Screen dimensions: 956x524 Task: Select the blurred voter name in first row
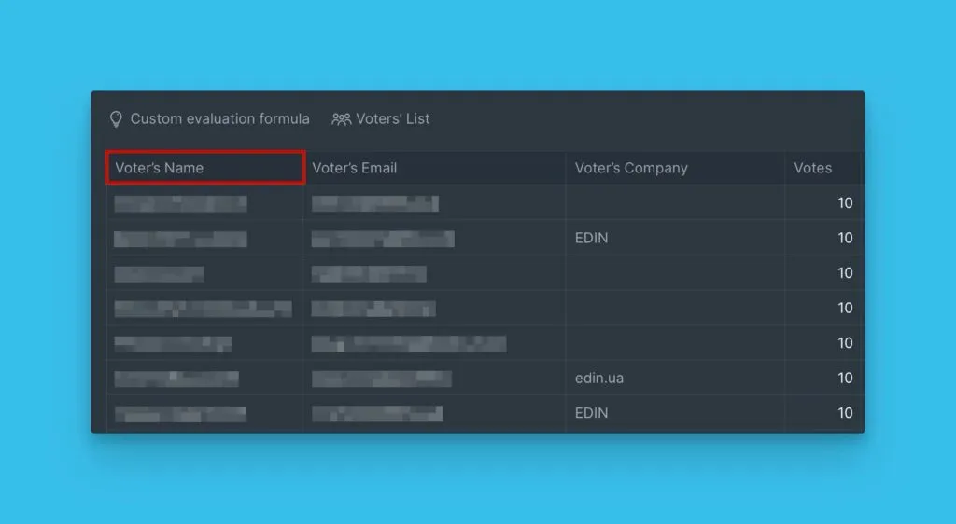pyautogui.click(x=180, y=203)
